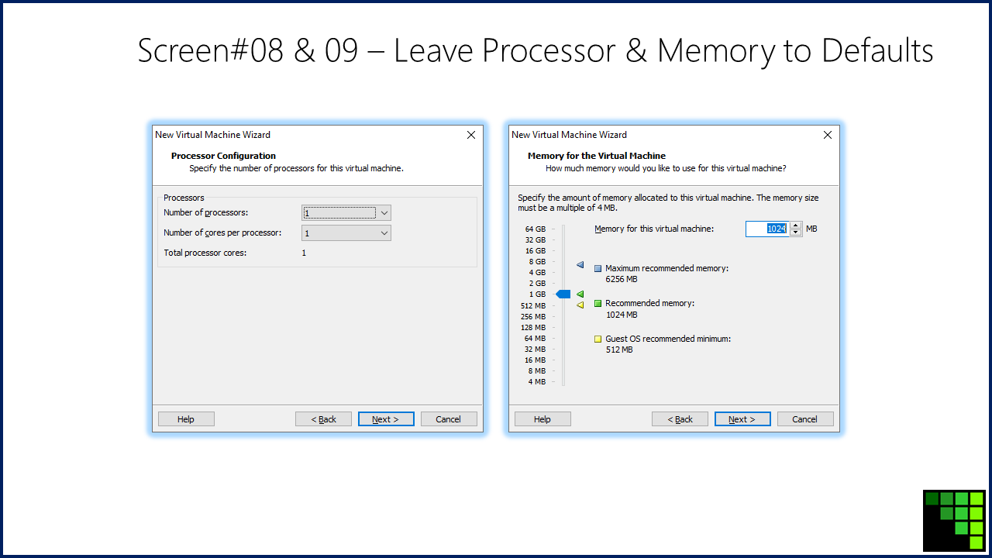Click the memory size input field
The width and height of the screenshot is (992, 558).
coord(767,229)
